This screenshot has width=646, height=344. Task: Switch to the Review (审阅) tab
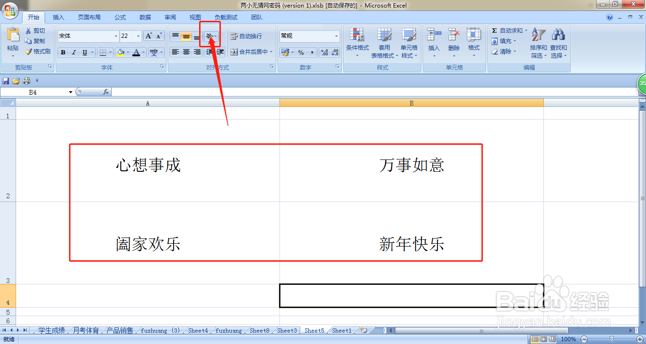170,18
